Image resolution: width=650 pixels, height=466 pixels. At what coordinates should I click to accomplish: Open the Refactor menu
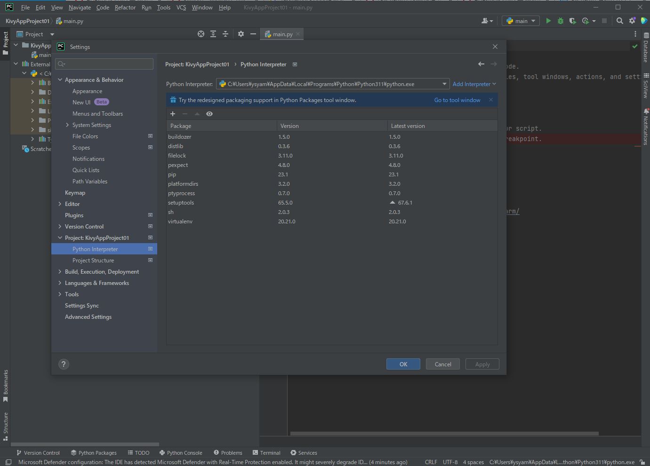tap(125, 8)
